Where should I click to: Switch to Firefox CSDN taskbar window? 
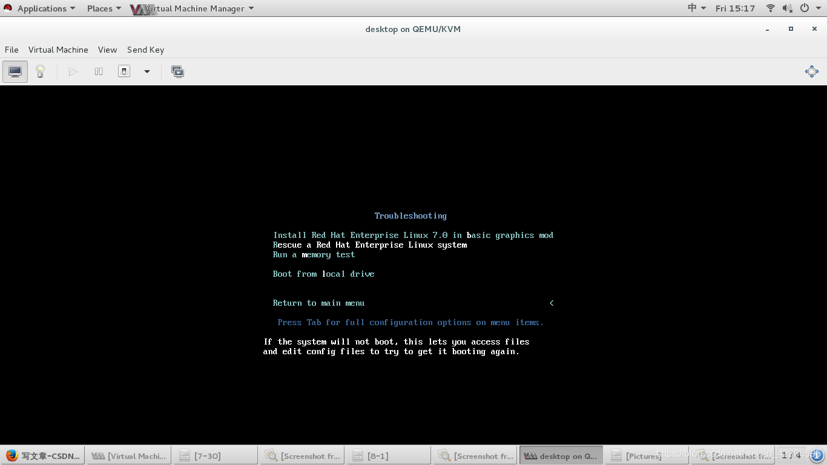tap(43, 455)
